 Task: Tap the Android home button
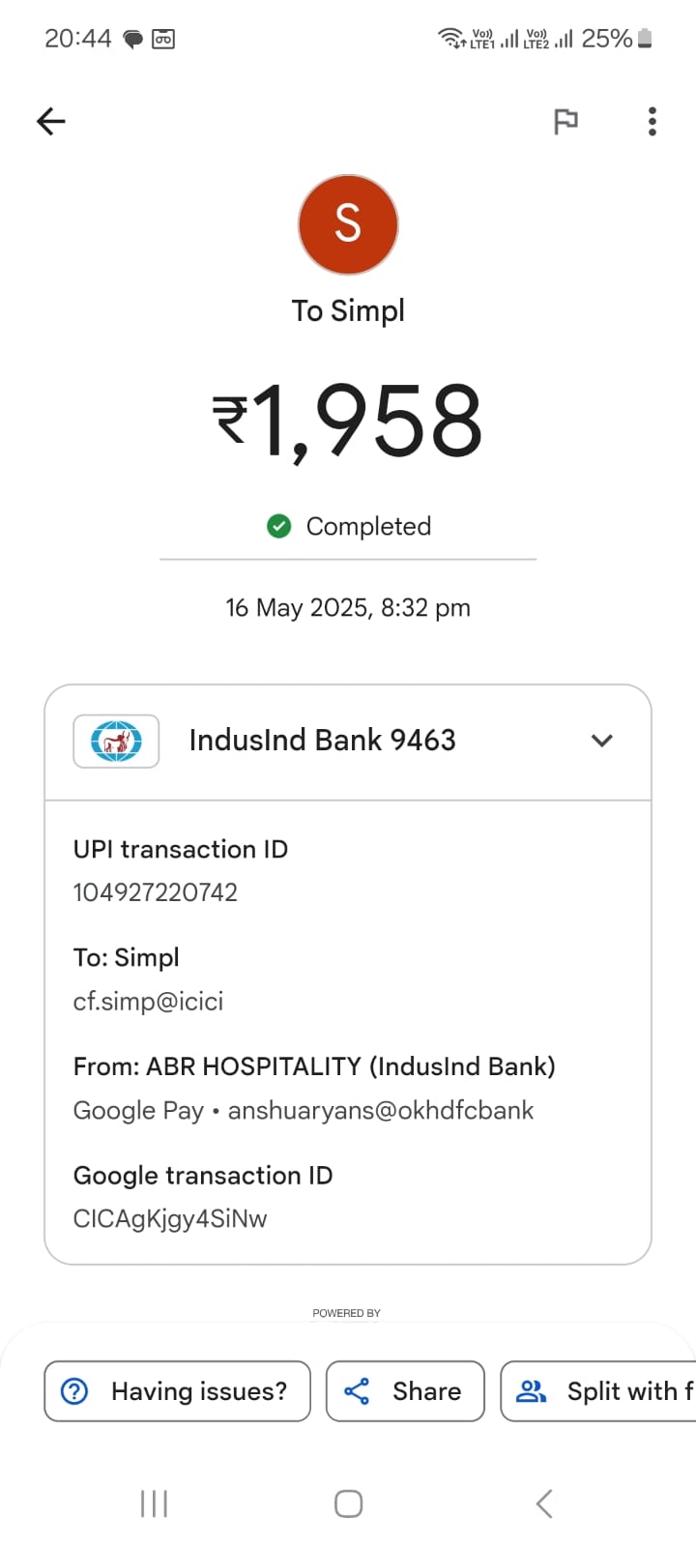[348, 1503]
